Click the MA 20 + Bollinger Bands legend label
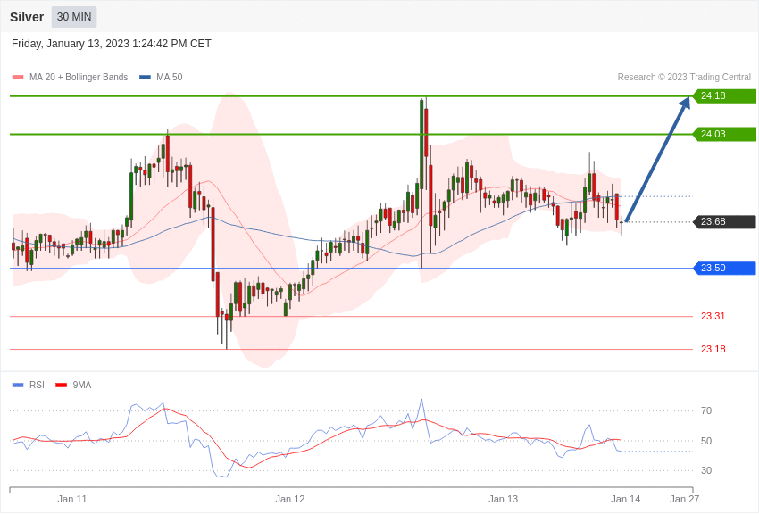The width and height of the screenshot is (759, 514). [x=79, y=78]
